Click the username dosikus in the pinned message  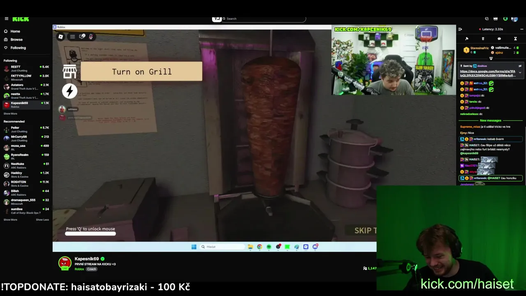pyautogui.click(x=482, y=66)
